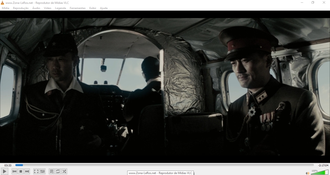
Task: Minimize the VLC window
Action: point(302,2)
